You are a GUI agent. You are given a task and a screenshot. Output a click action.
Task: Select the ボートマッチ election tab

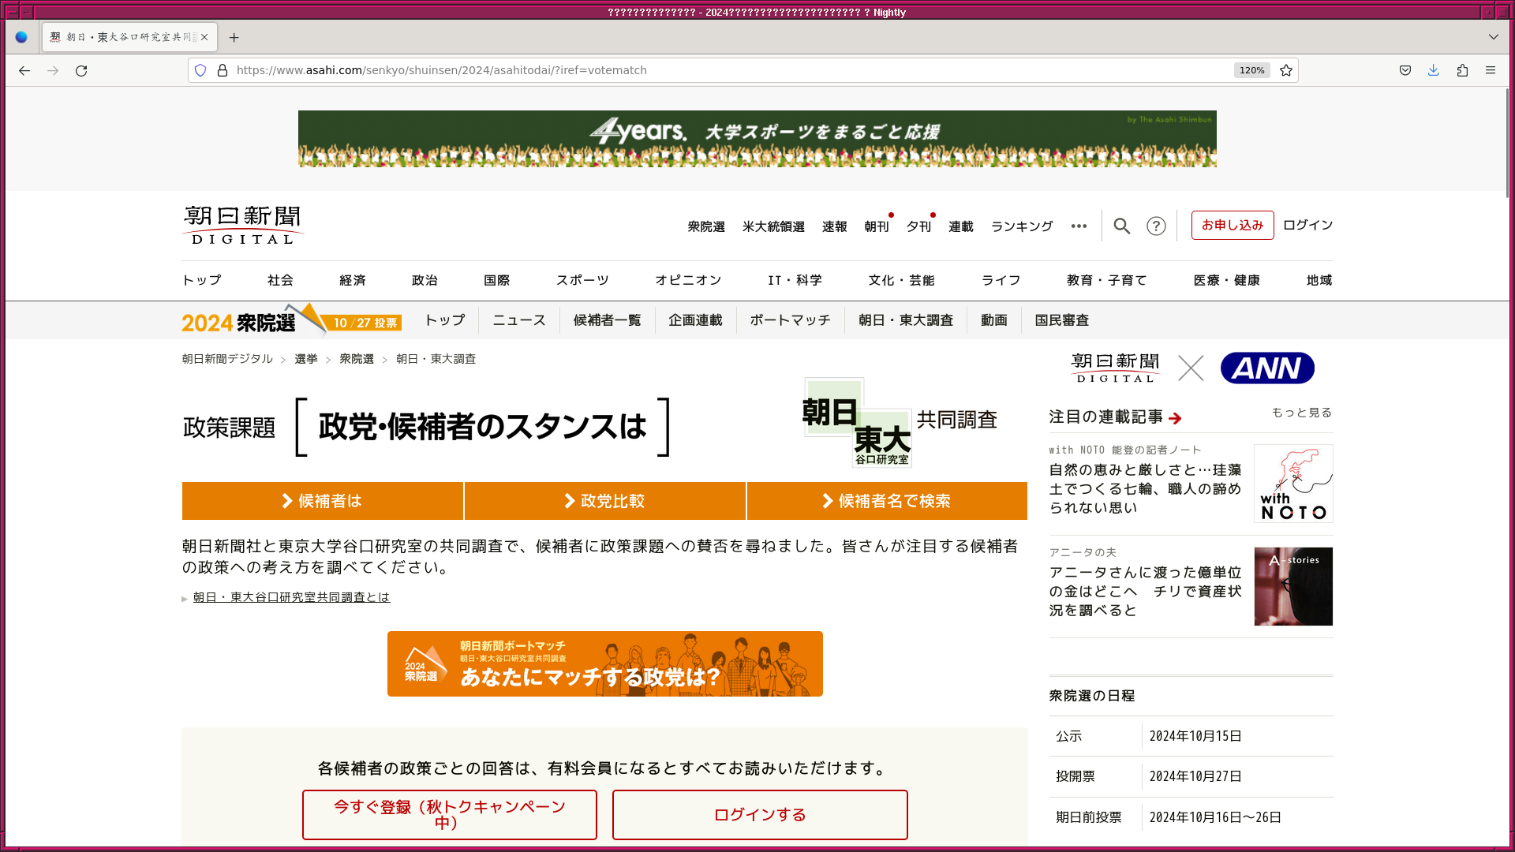coord(790,320)
